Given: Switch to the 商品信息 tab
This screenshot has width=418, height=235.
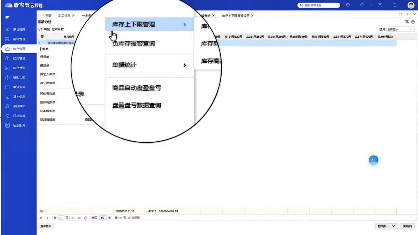Looking at the screenshot, I should 64,15.
